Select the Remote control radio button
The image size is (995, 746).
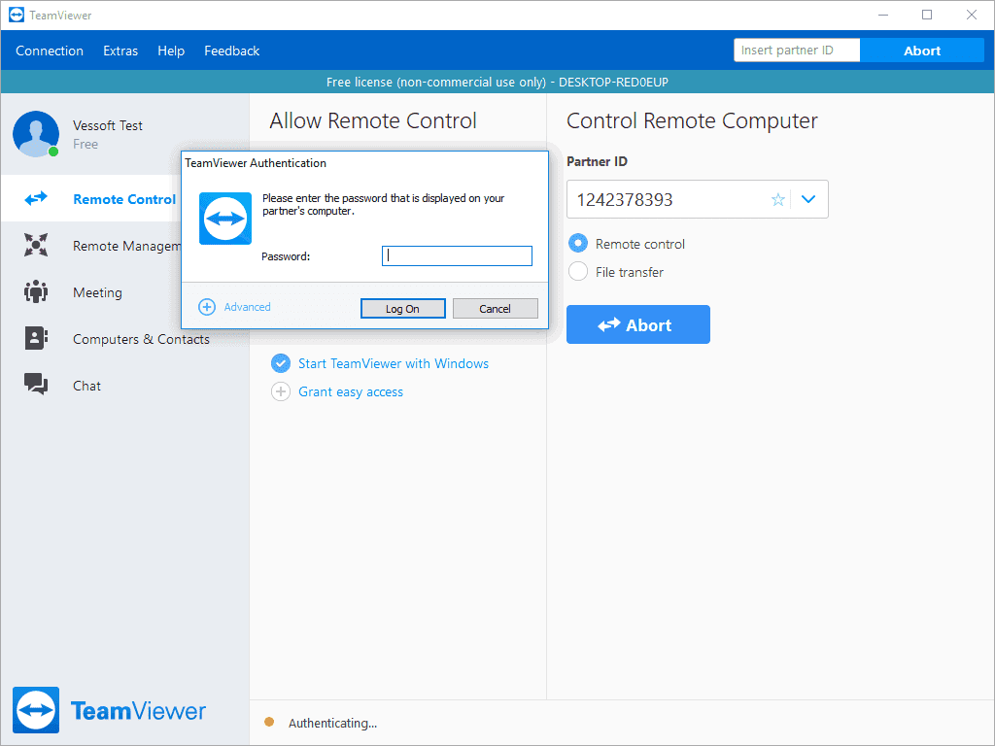pyautogui.click(x=578, y=244)
